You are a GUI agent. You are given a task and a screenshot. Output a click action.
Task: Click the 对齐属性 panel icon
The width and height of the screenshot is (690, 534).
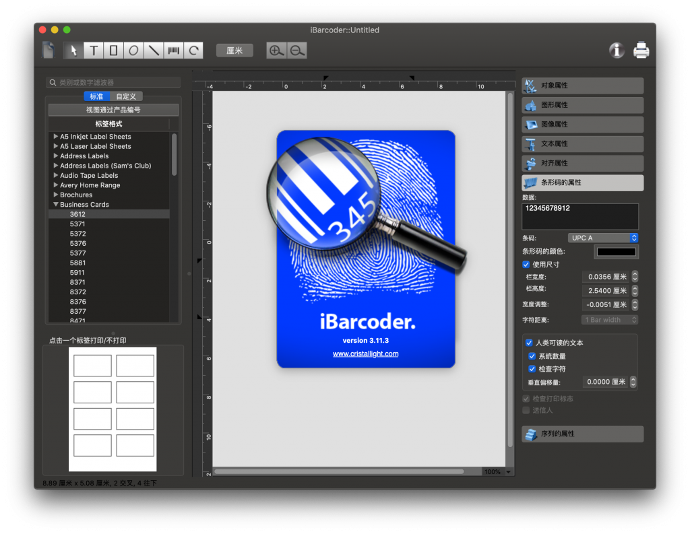[x=530, y=163]
